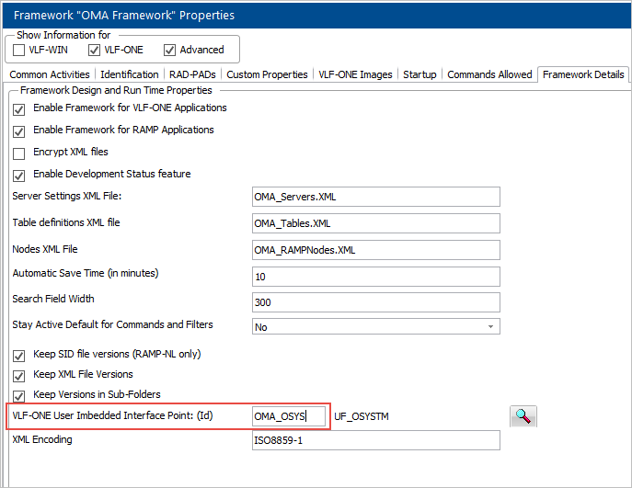Go to the RAD-PADs tab
The height and width of the screenshot is (488, 632).
click(192, 74)
